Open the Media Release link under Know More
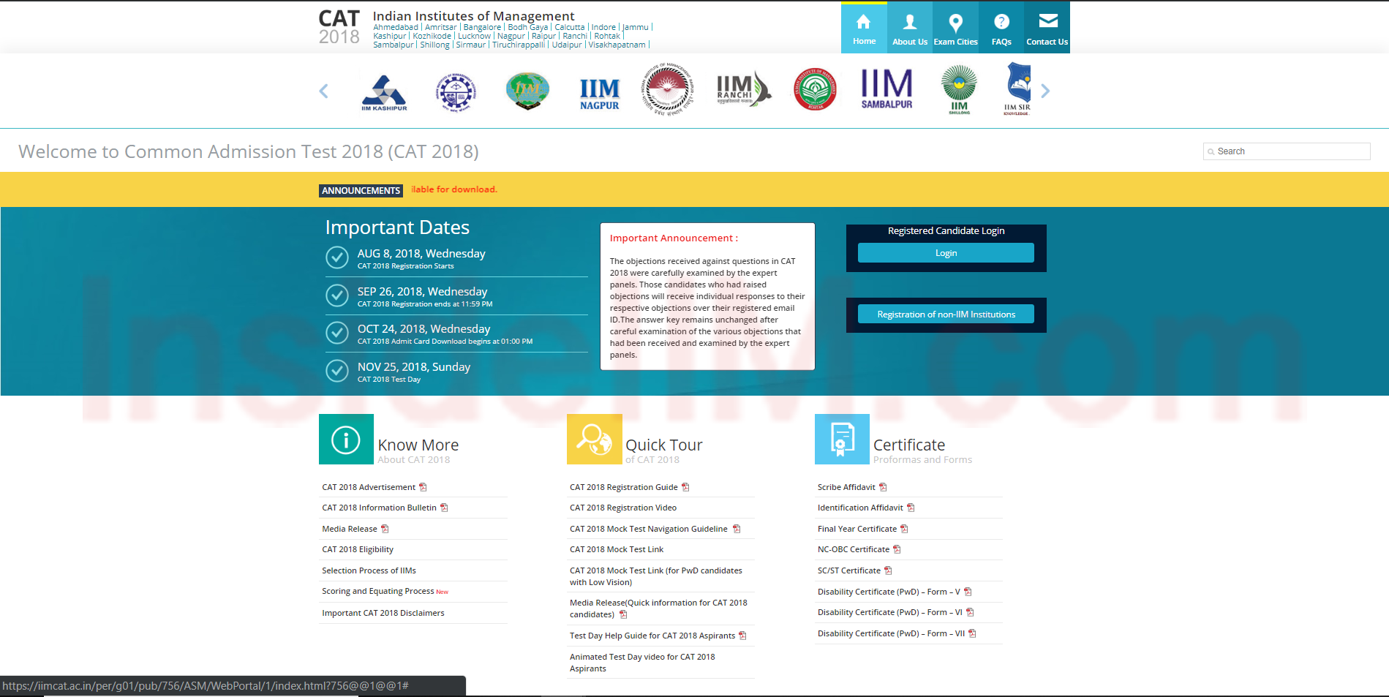The image size is (1389, 697). point(350,529)
